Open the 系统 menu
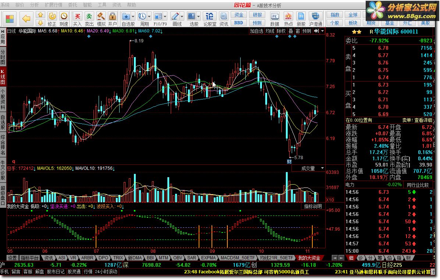Screen dimensions: 440x280 5,5
